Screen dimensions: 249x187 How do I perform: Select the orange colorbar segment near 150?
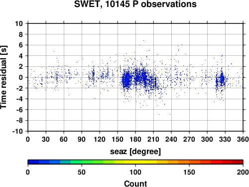tap(184, 162)
